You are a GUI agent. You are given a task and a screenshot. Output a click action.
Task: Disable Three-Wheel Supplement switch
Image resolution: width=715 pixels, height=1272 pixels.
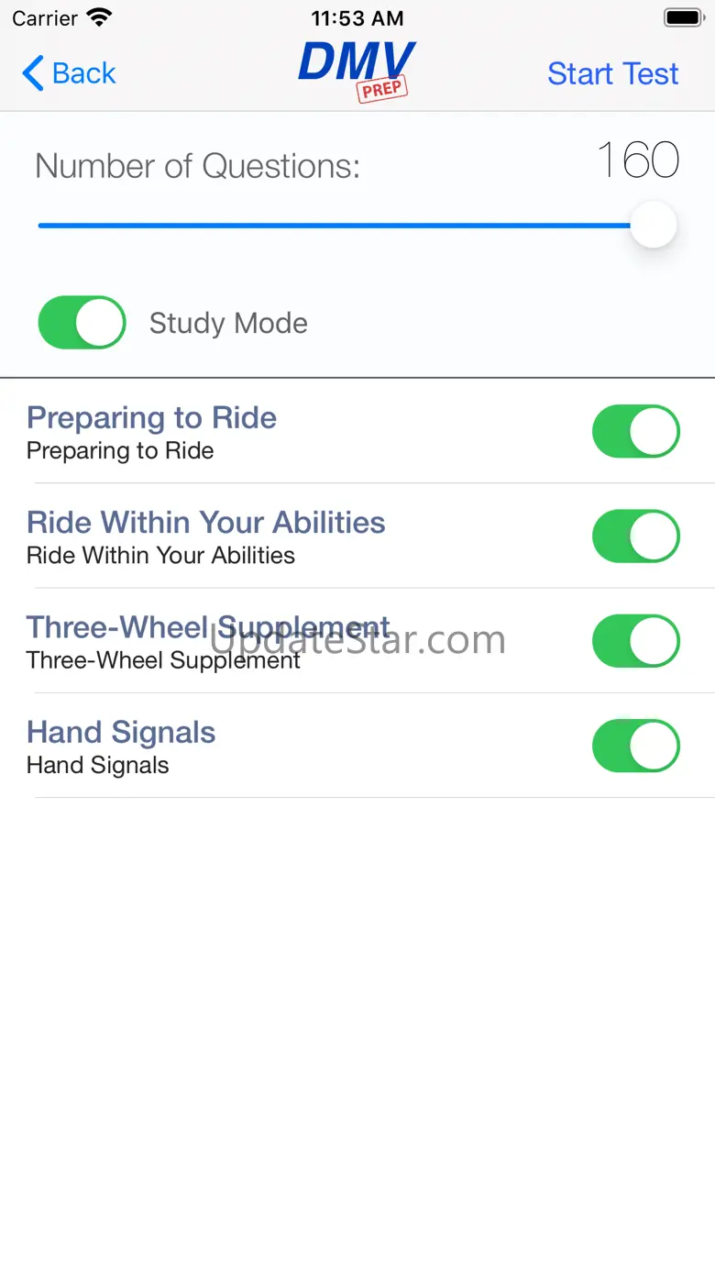click(x=635, y=641)
